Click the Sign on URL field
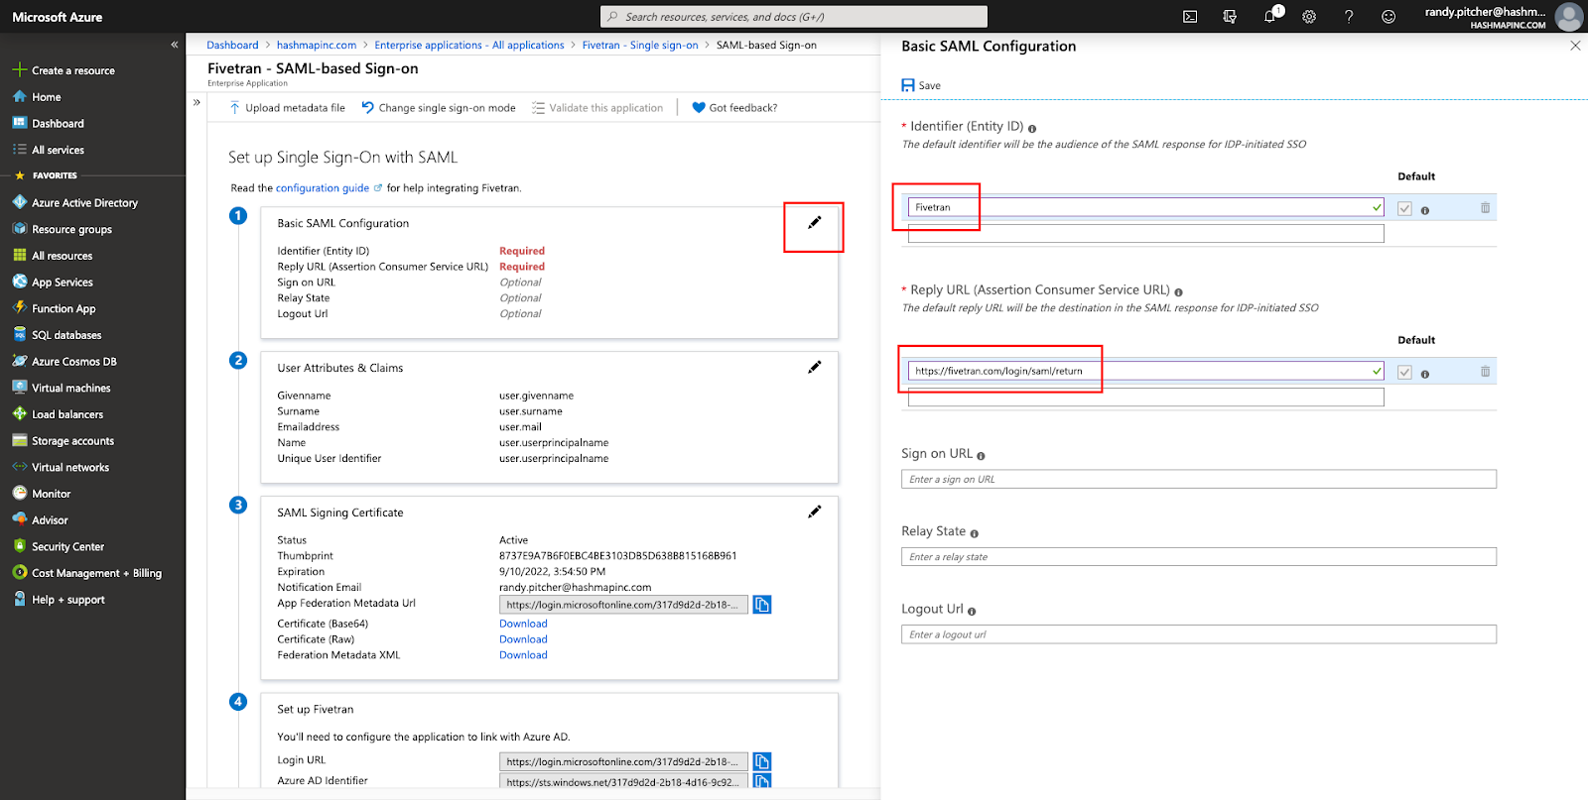This screenshot has width=1588, height=800. tap(1199, 480)
